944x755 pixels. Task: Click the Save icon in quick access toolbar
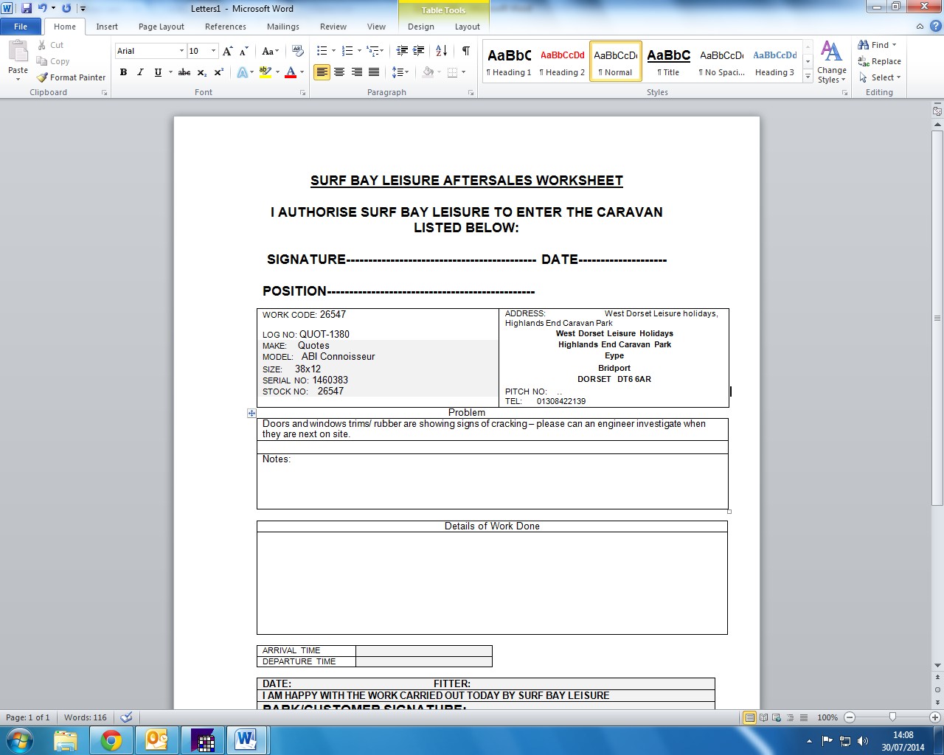point(27,9)
